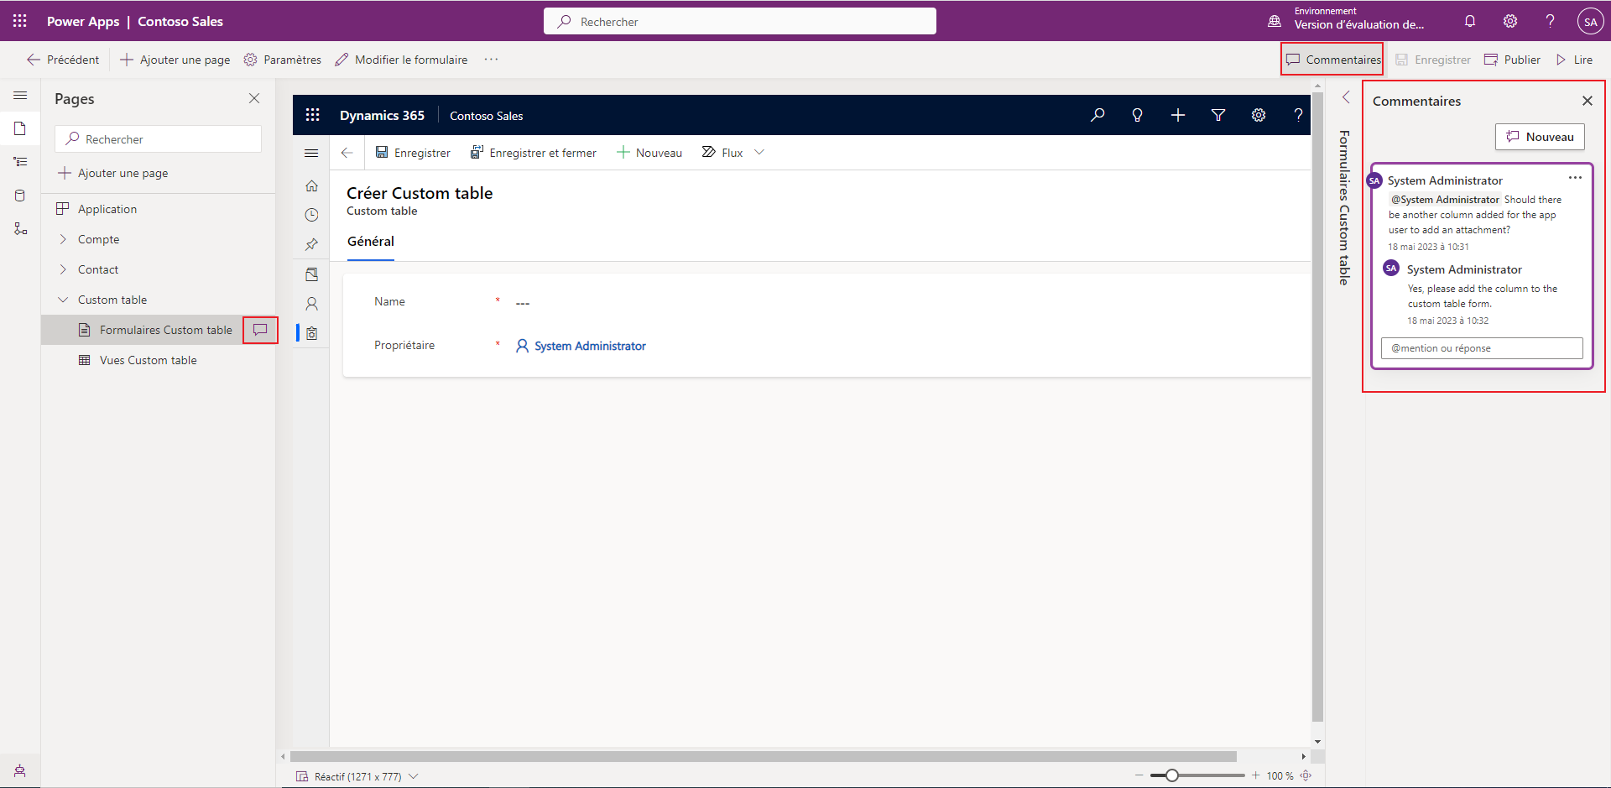Click the zoom in plus button

1255,775
